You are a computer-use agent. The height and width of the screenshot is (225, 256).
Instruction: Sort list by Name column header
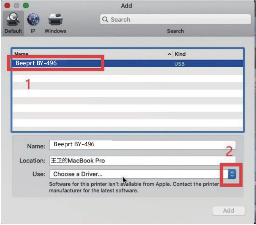point(92,54)
